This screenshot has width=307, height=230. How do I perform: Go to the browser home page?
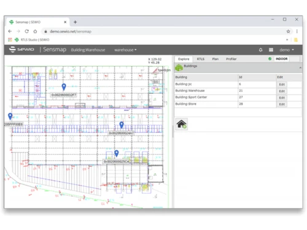(x=35, y=31)
